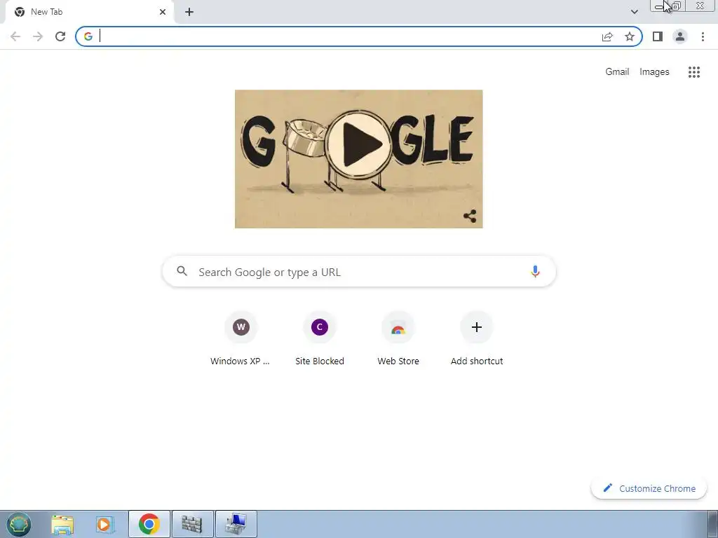The height and width of the screenshot is (538, 718).
Task: Click the Chrome taskbar icon
Action: (149, 524)
